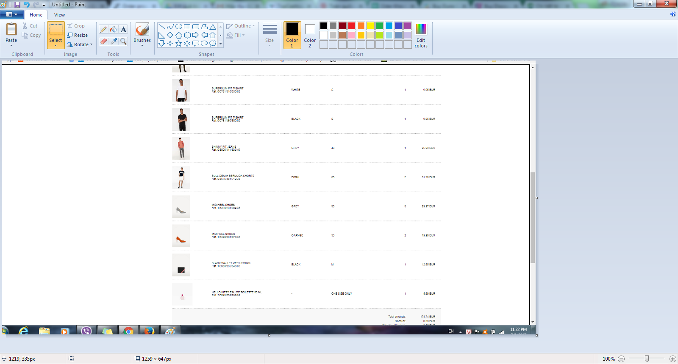Expand the Rotate options menu
Image resolution: width=678 pixels, height=364 pixels.
click(x=80, y=44)
